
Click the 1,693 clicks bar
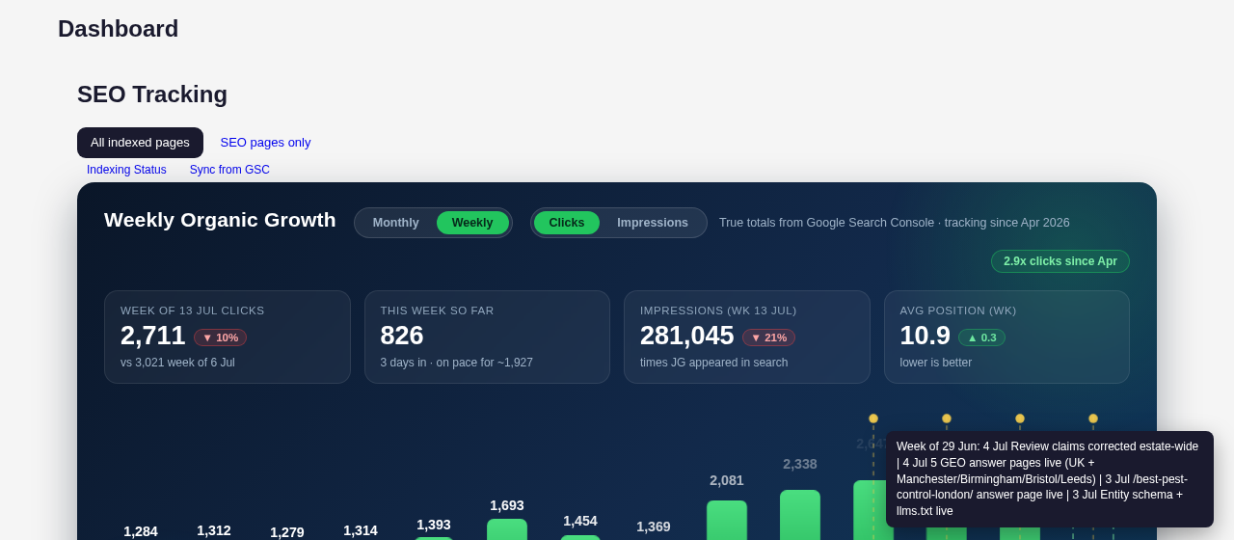(507, 529)
